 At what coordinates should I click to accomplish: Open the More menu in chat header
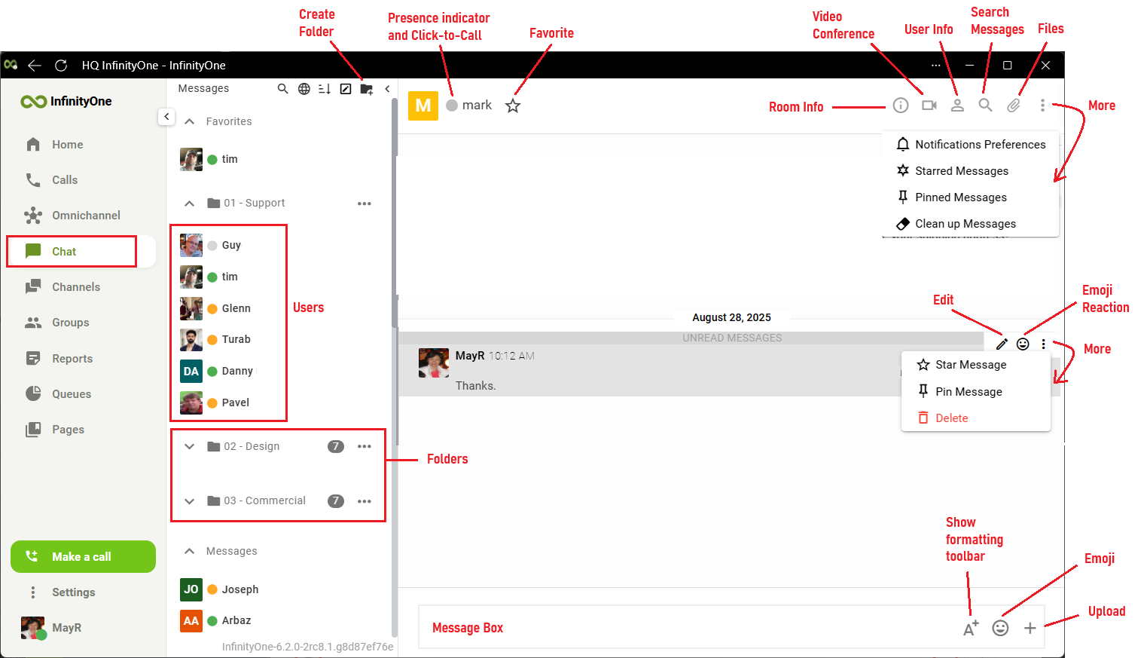tap(1042, 106)
